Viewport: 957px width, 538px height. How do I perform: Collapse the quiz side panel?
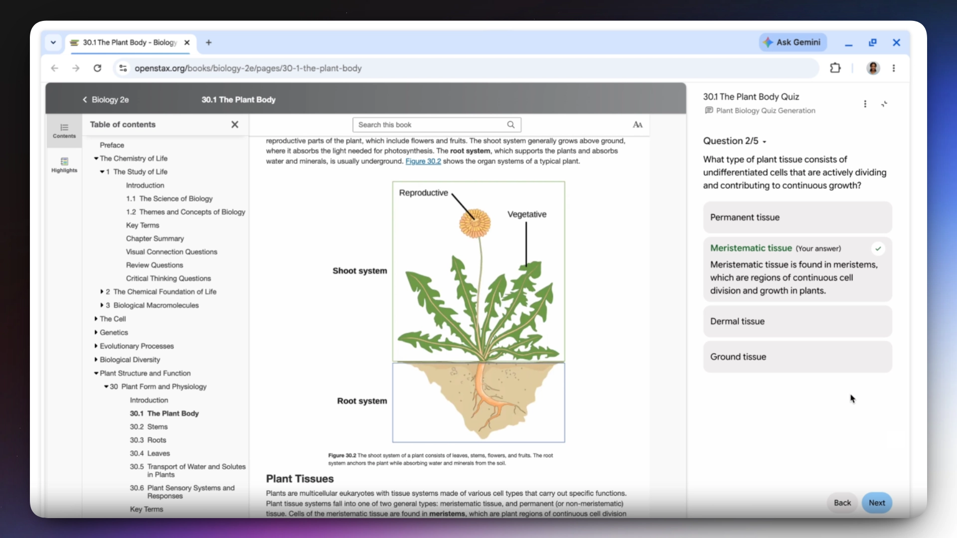click(884, 104)
